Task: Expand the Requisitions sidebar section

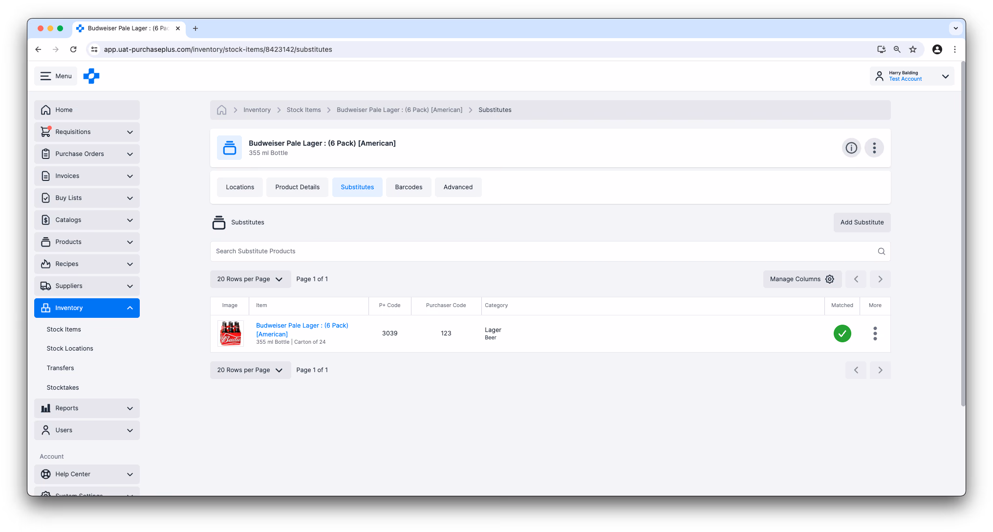Action: (87, 132)
